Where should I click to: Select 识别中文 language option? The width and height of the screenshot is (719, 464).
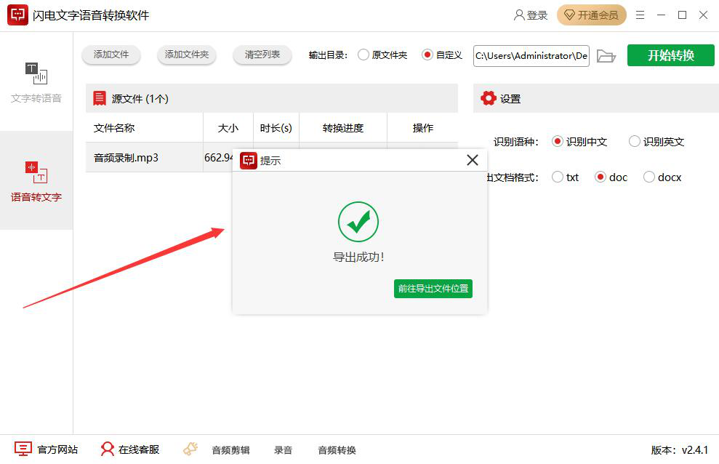pyautogui.click(x=579, y=142)
